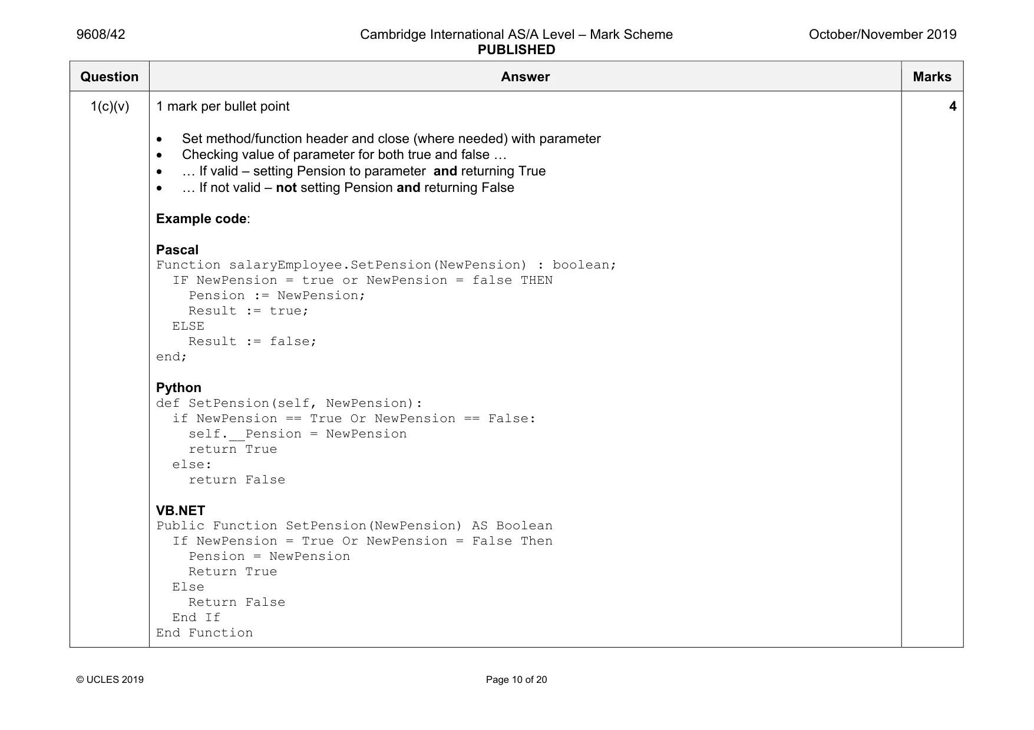Click VB line 'If NewPension = True Or NewPension = False Then'

pyautogui.click(x=362, y=541)
